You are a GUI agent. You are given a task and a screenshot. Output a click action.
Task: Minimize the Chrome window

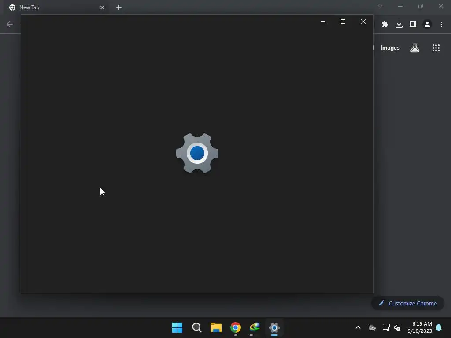click(400, 6)
